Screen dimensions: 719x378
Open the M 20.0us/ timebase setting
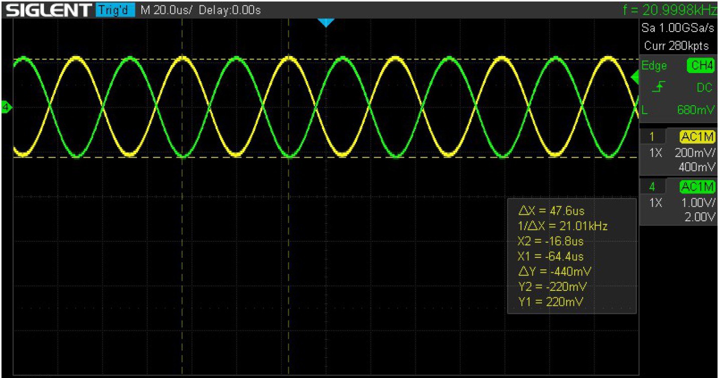(167, 10)
